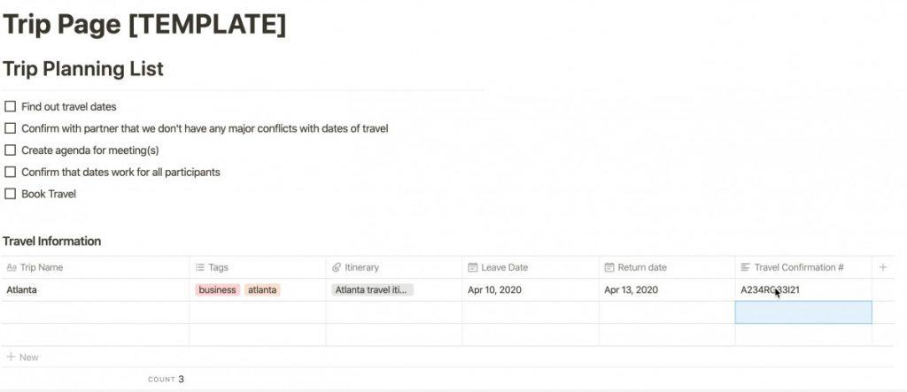Click the paperclip icon beside Itinerary header
Viewport: 907px width, 392px height.
[x=337, y=268]
